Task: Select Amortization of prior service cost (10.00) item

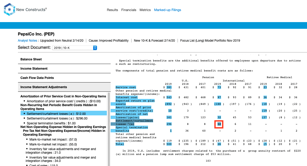Action: (x=64, y=101)
